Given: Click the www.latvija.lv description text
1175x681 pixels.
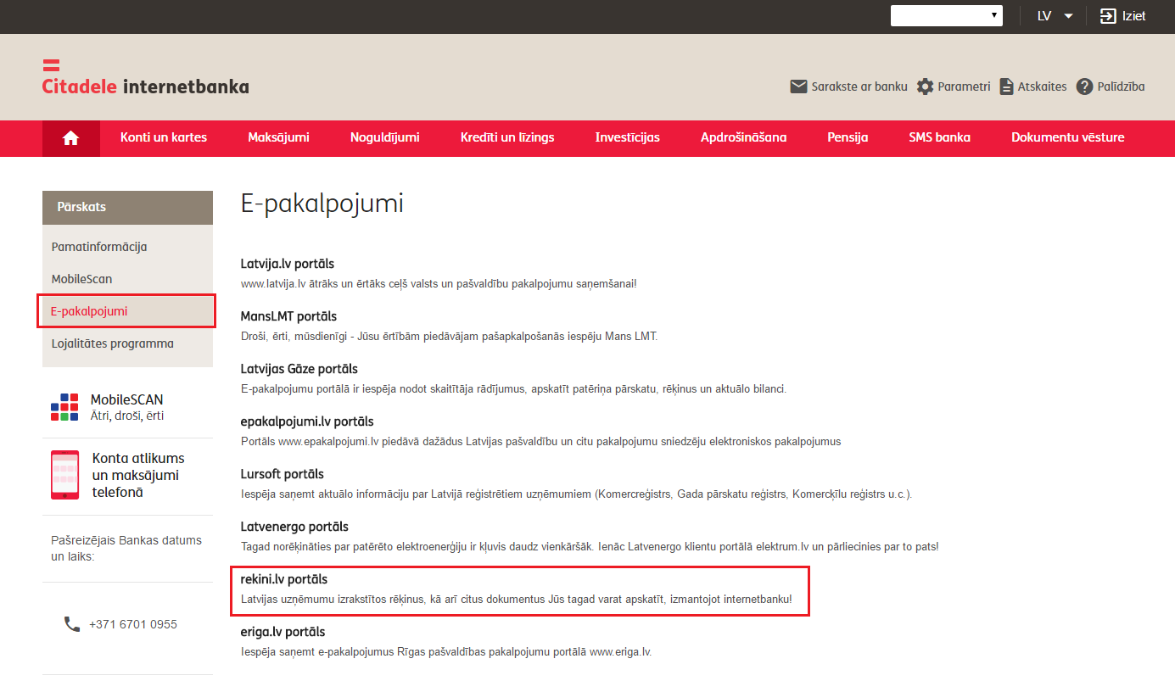Looking at the screenshot, I should [439, 284].
